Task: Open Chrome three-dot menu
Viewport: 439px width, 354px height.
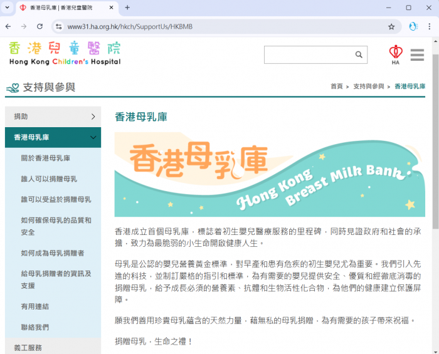Action: (x=429, y=26)
